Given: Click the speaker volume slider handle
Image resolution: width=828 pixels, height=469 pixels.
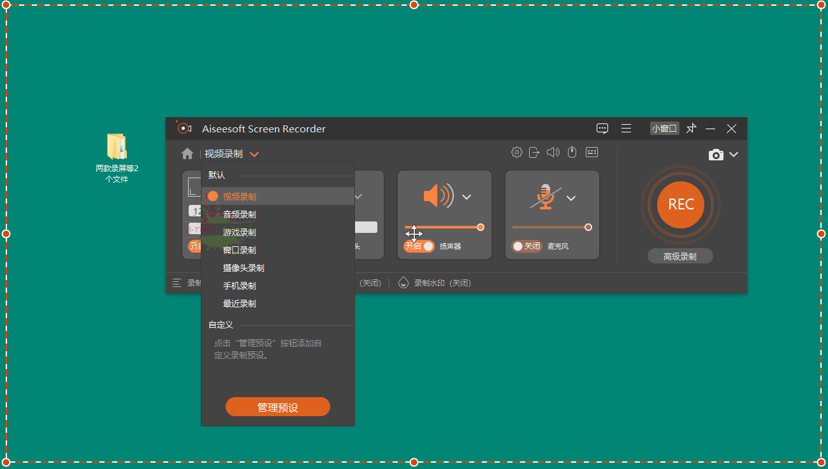Looking at the screenshot, I should pos(481,227).
